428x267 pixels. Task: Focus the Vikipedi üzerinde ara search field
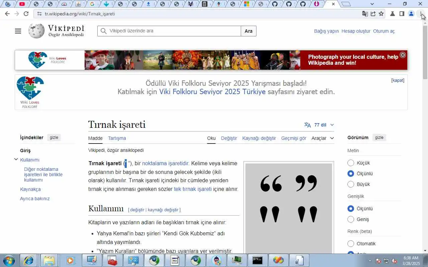point(169,31)
